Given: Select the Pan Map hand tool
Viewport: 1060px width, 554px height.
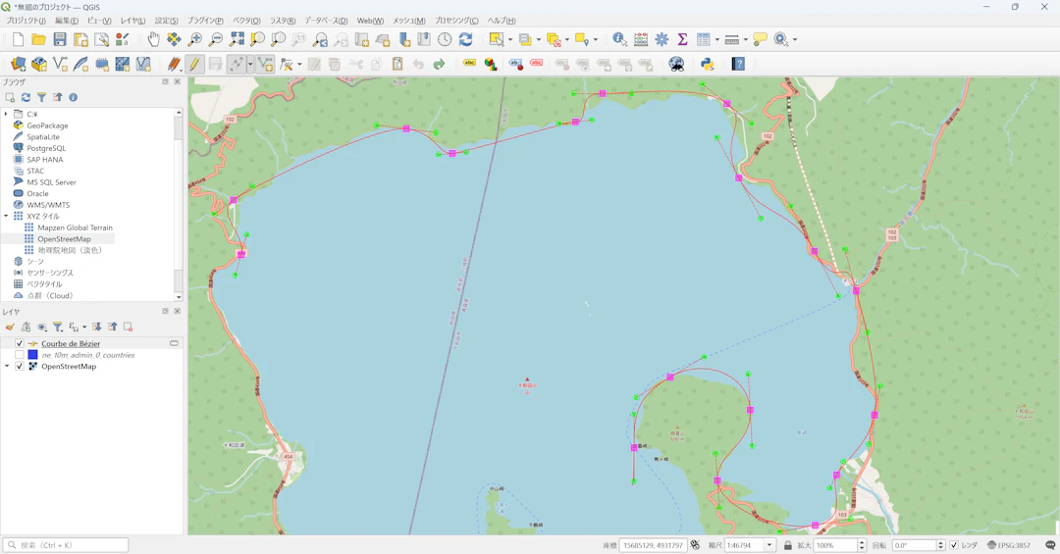Looking at the screenshot, I should (x=153, y=39).
